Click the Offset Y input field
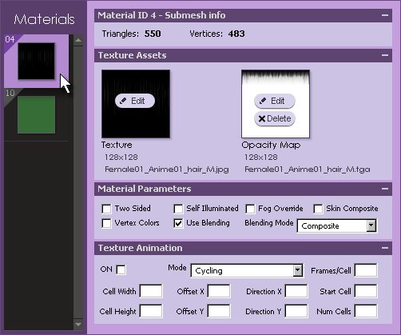401x335 pixels. click(x=219, y=311)
